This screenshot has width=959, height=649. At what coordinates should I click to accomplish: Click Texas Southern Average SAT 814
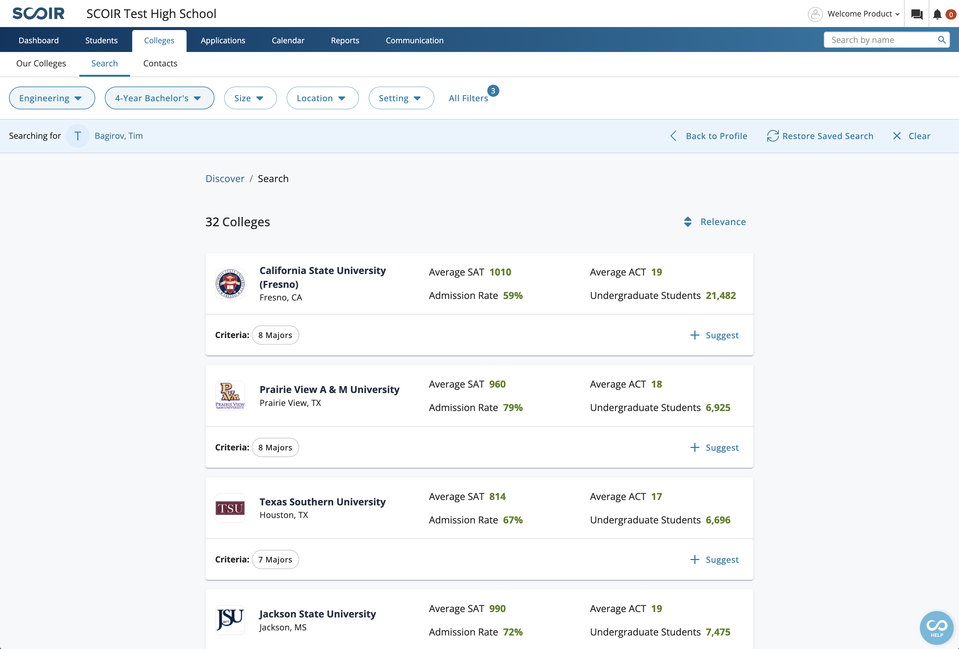pyautogui.click(x=497, y=496)
